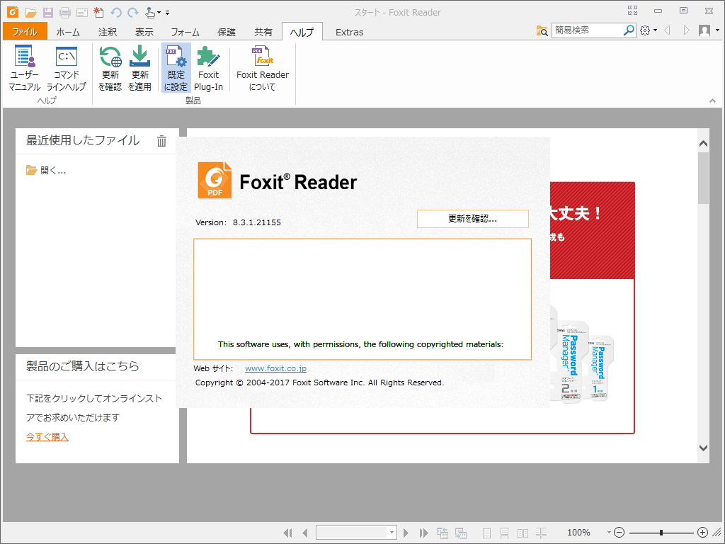Open the Foxit Plug-In tool
725x544 pixels.
click(210, 67)
